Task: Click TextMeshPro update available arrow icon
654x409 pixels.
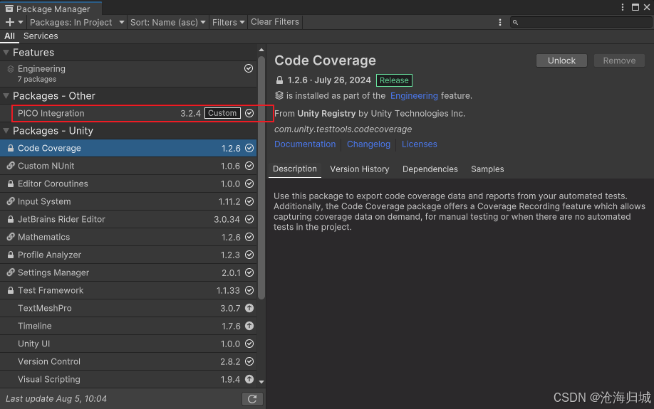Action: point(249,308)
